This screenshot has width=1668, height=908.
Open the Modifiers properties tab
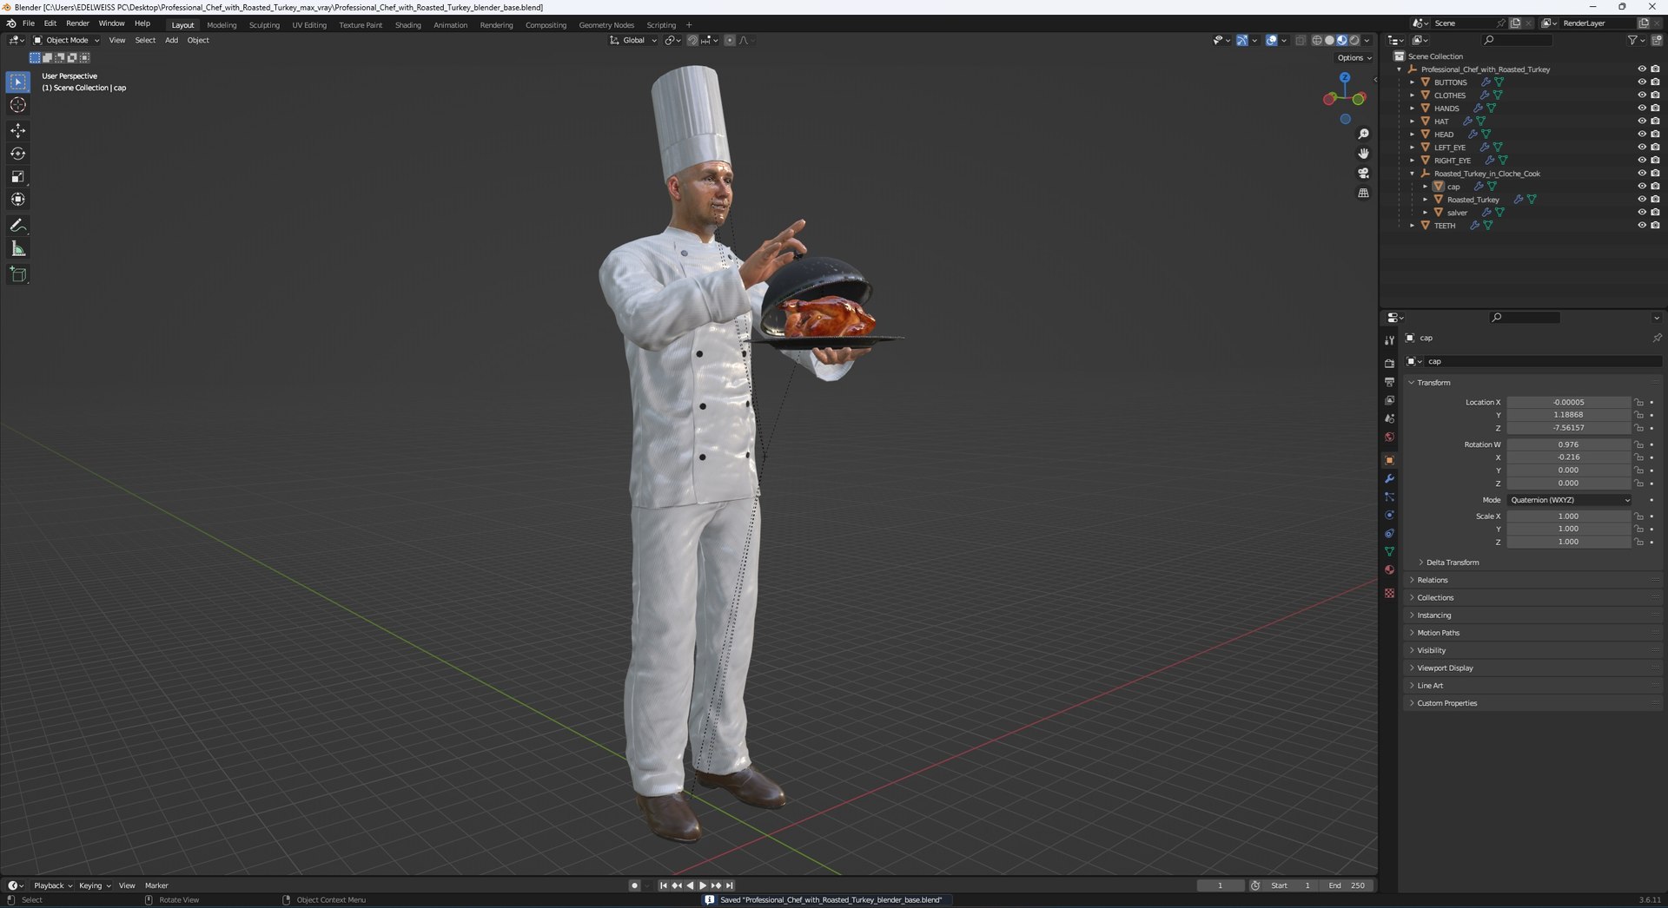tap(1389, 478)
